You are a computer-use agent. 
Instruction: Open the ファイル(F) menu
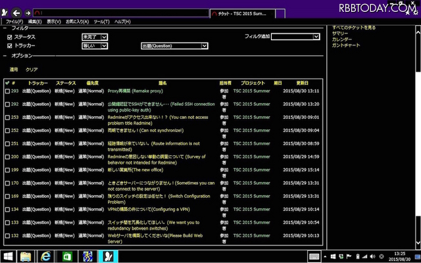click(x=14, y=22)
